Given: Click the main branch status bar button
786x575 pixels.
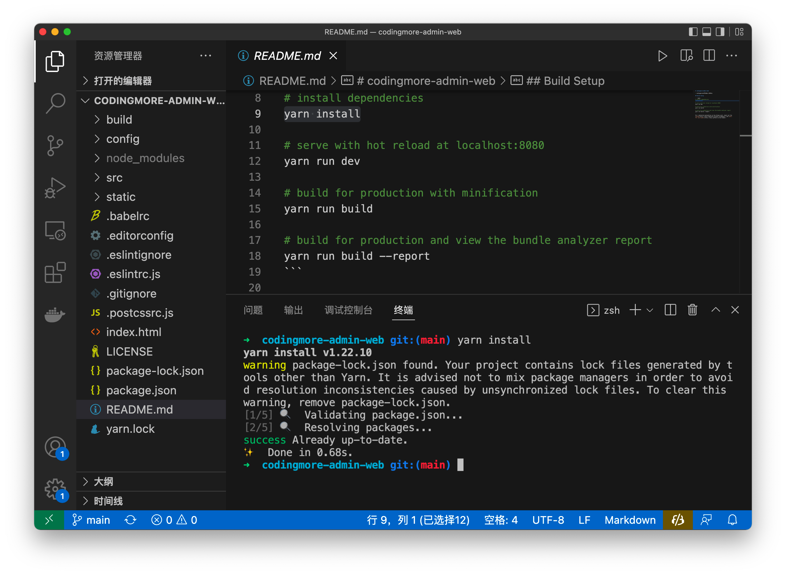Looking at the screenshot, I should pos(91,520).
